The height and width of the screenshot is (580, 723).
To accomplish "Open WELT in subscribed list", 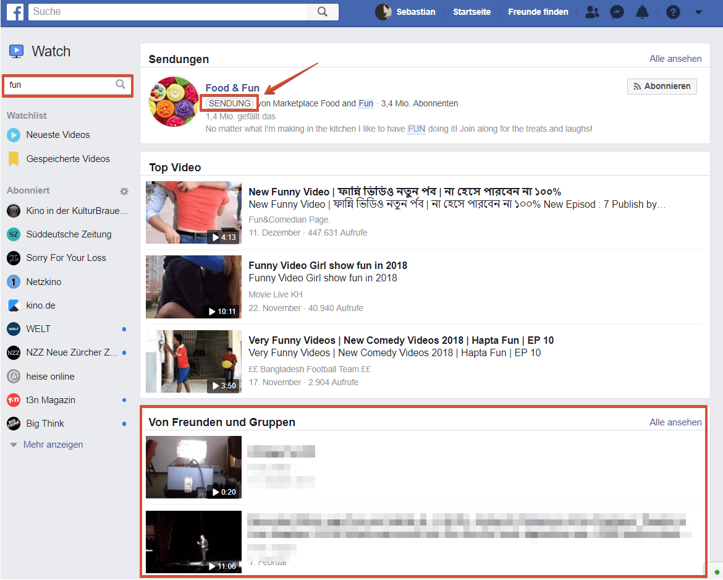I will [x=38, y=329].
